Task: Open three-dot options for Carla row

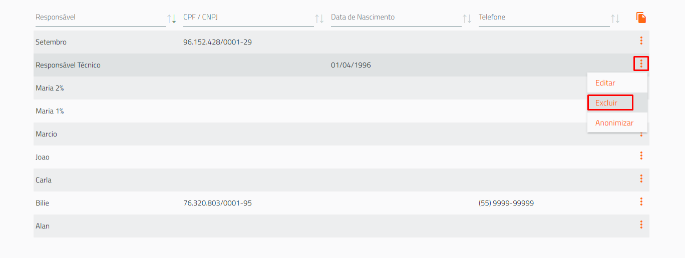Action: 641,178
